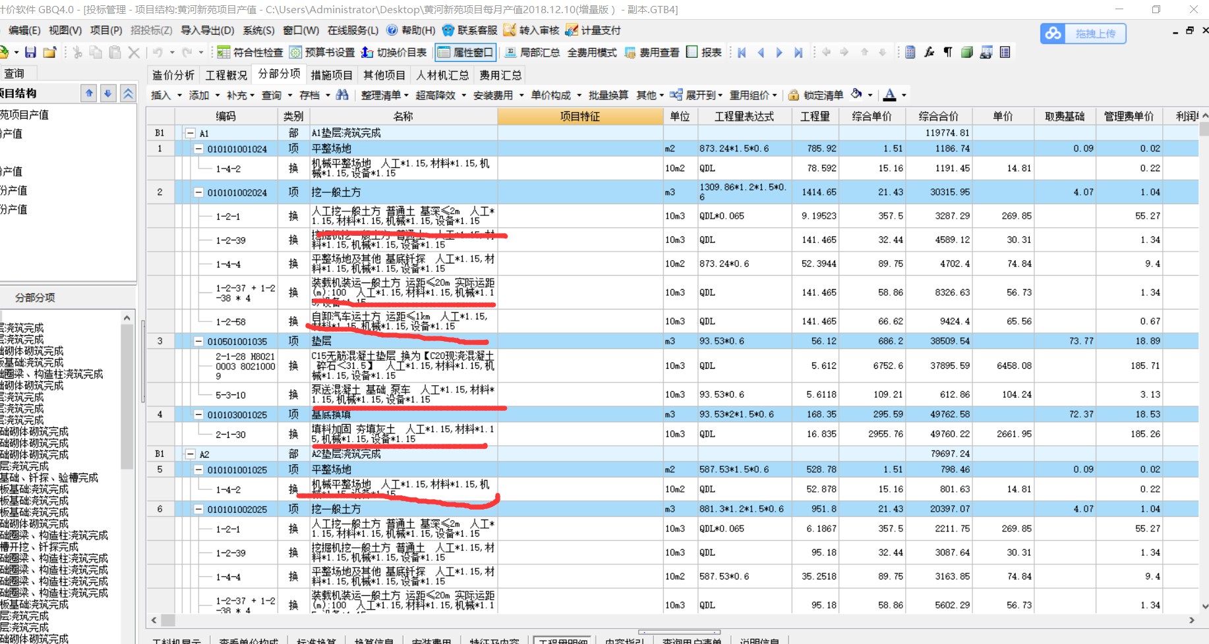This screenshot has width=1209, height=644.
Task: Click the Paste clipboard icon
Action: click(115, 53)
